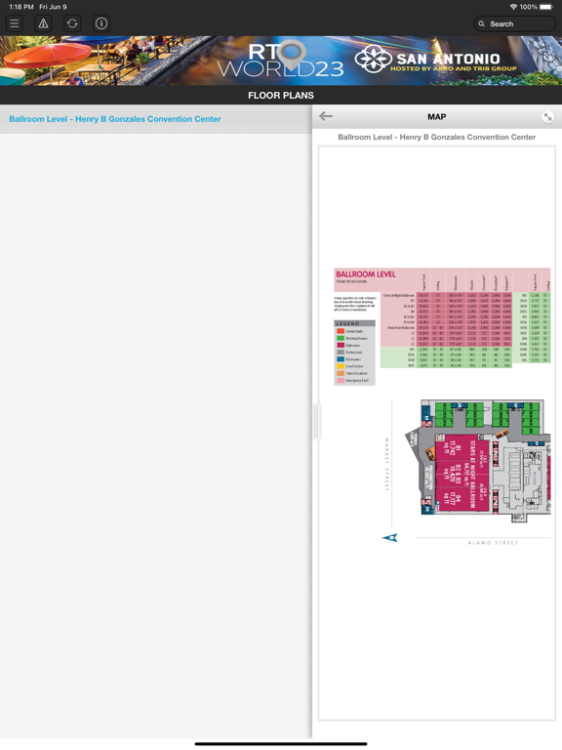The height and width of the screenshot is (750, 562).
Task: Tap the Search field
Action: (x=515, y=23)
